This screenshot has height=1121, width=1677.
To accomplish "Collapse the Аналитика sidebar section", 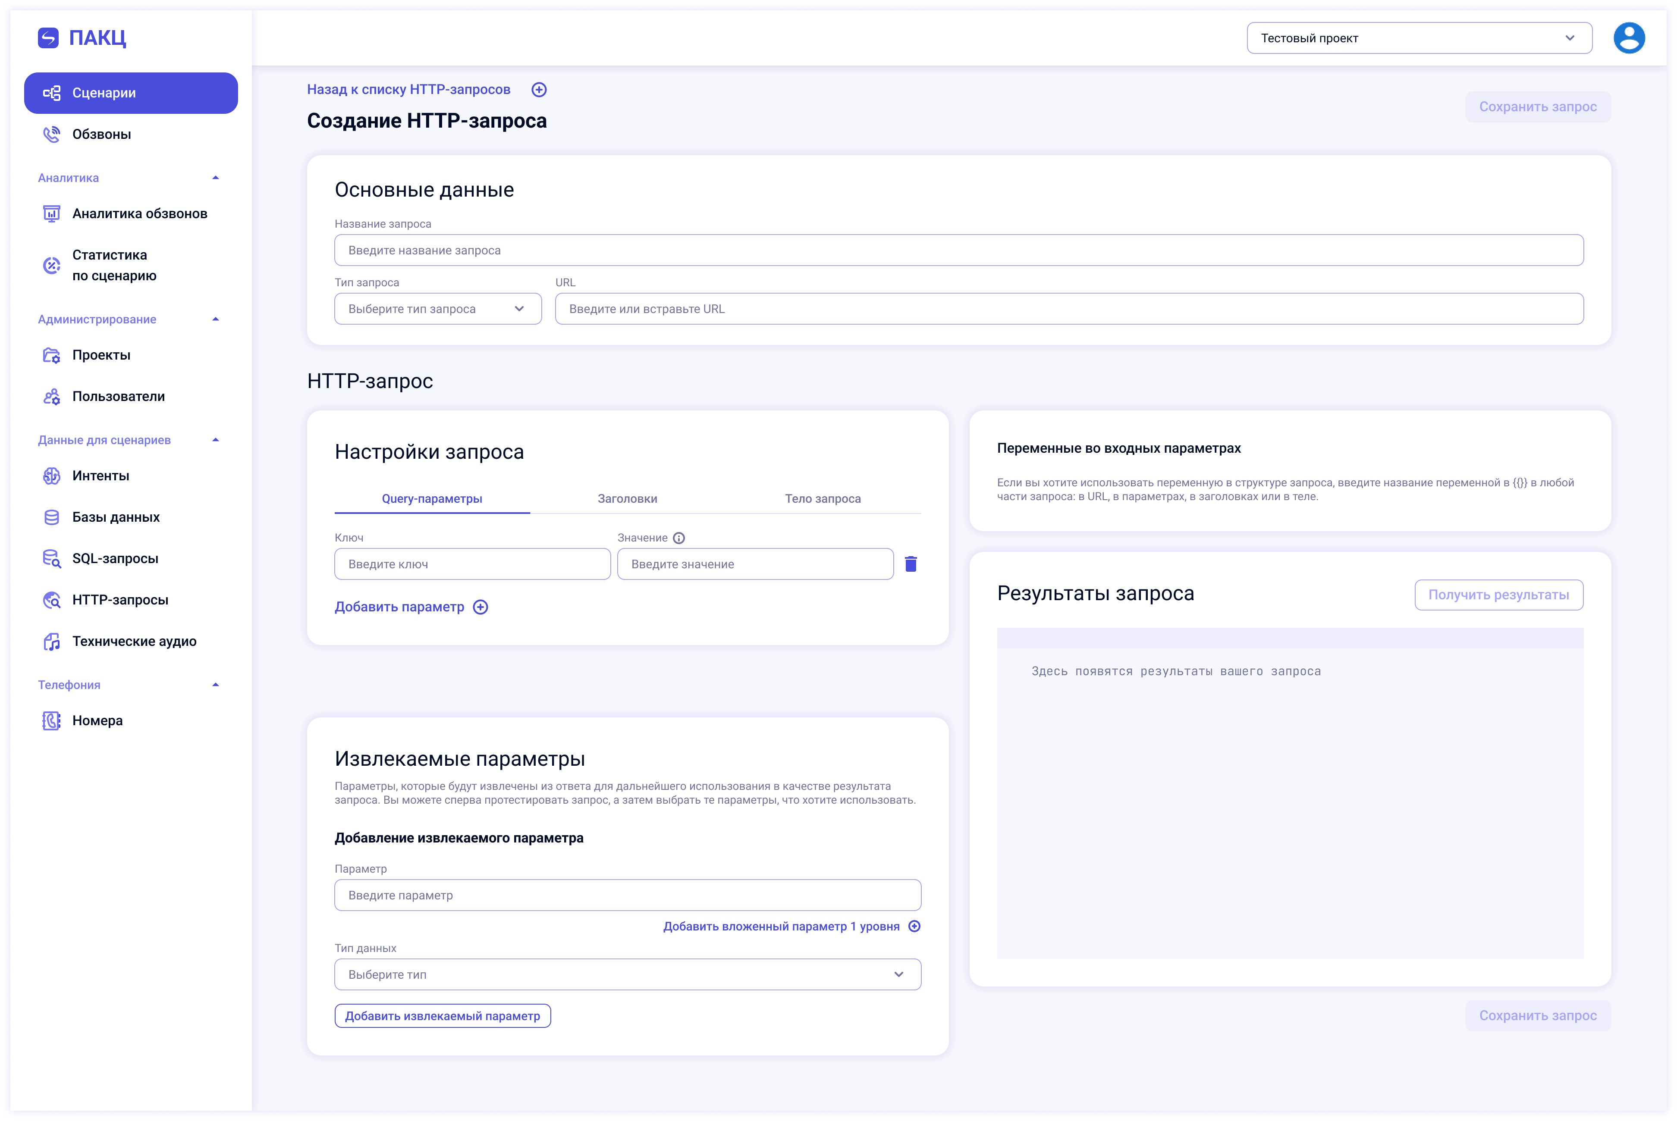I will click(x=215, y=178).
